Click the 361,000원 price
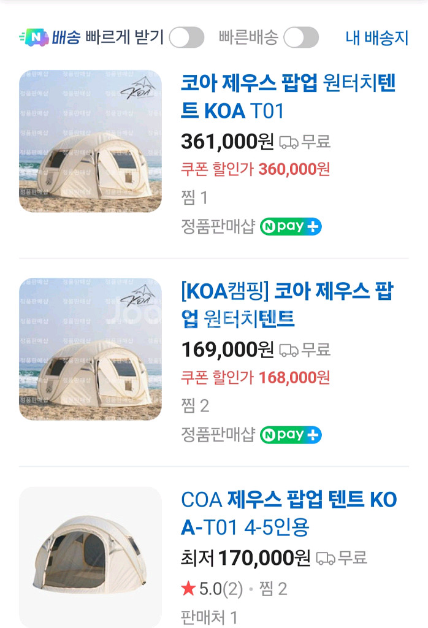The height and width of the screenshot is (628, 428). (227, 142)
